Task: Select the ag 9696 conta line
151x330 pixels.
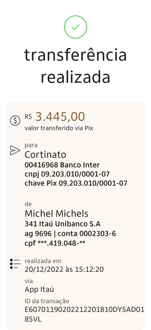Action: tap(70, 233)
